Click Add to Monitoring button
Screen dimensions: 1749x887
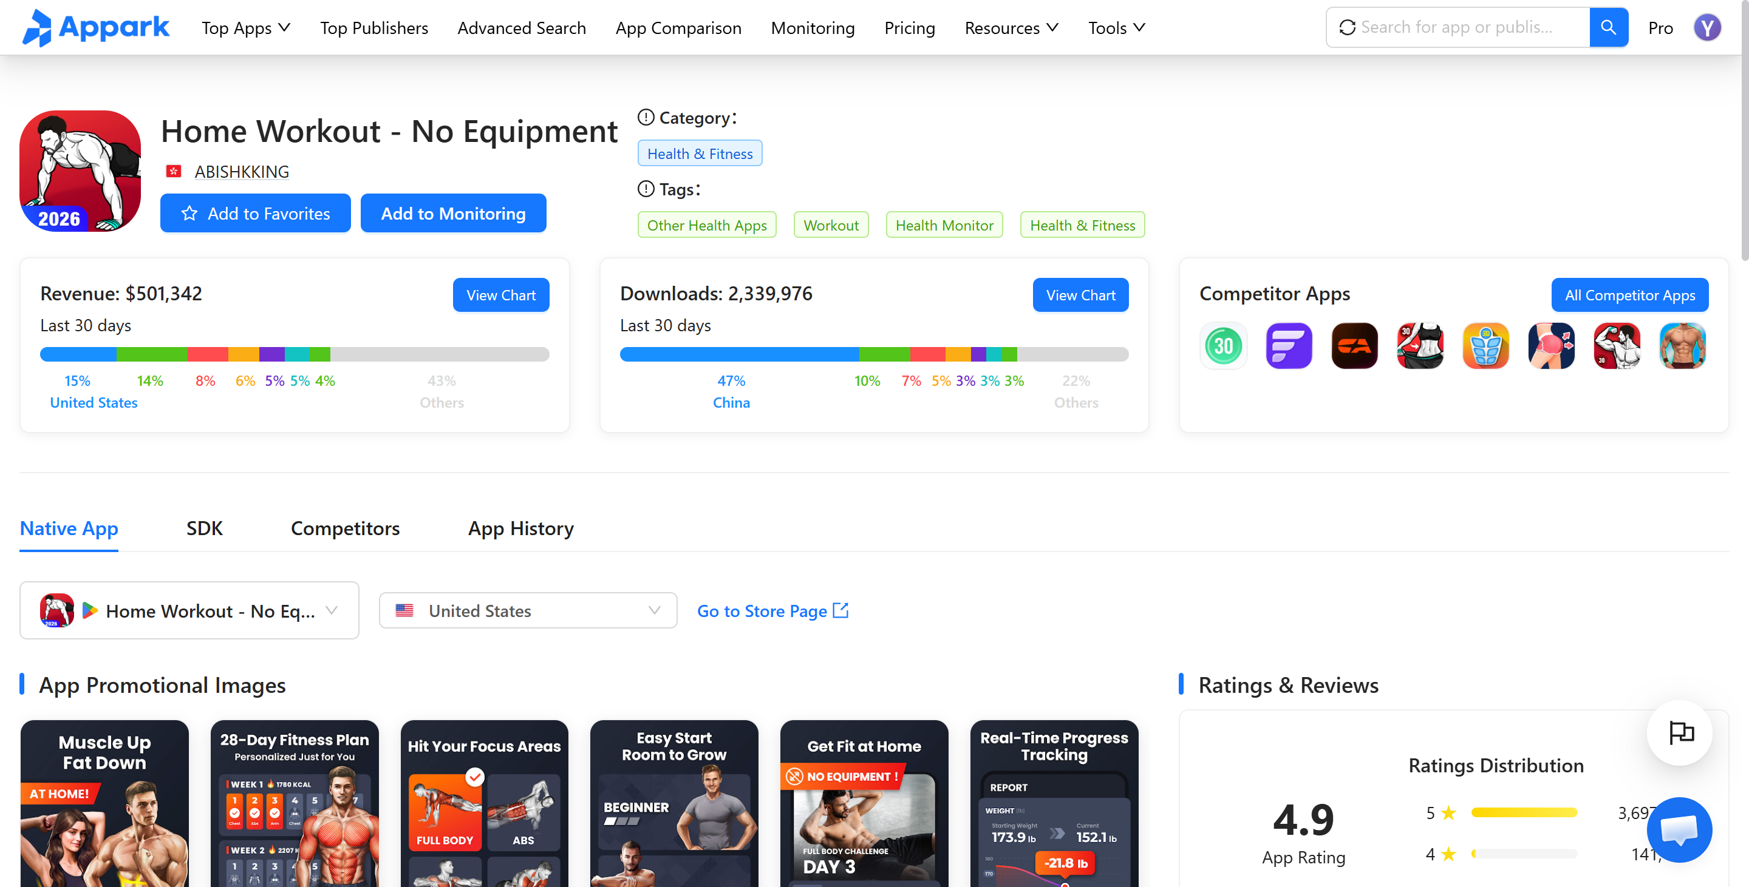tap(453, 213)
